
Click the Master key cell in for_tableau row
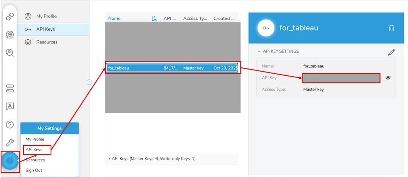click(193, 68)
